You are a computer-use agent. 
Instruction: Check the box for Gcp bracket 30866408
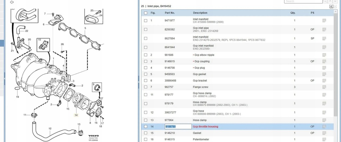pos(146,81)
